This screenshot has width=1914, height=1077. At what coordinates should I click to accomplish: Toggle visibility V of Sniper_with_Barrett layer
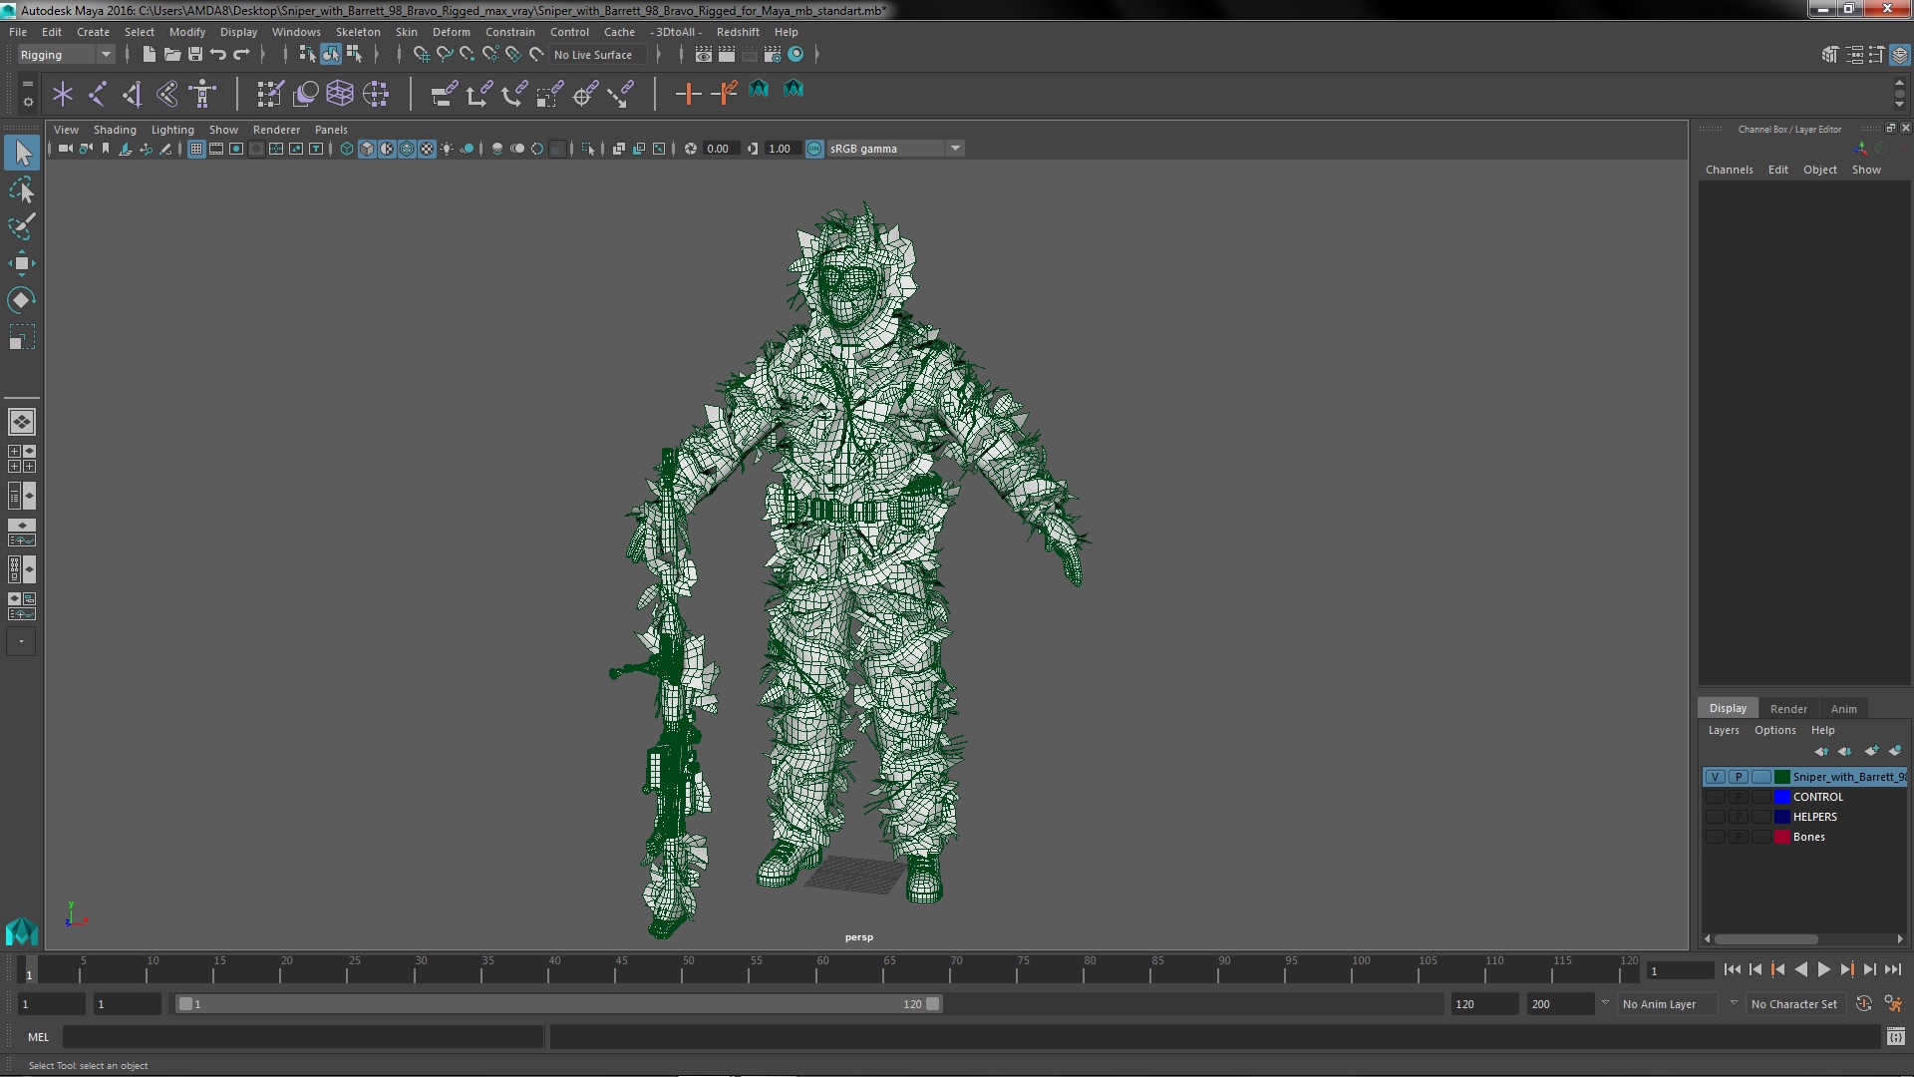1715,777
